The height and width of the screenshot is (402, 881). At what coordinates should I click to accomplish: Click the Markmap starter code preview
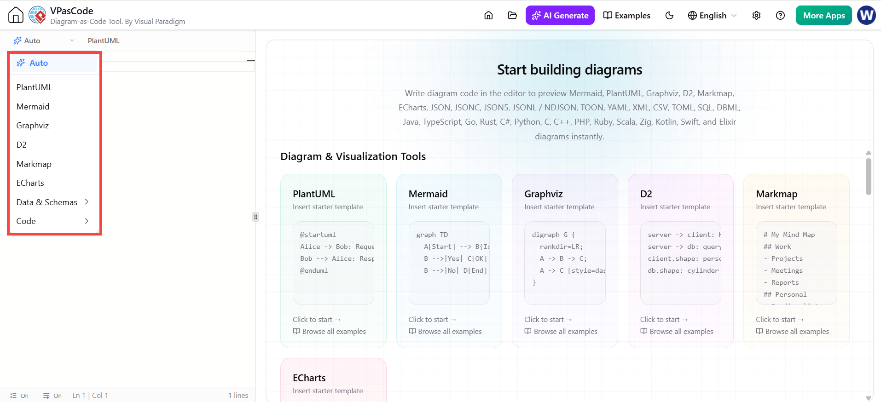point(796,263)
